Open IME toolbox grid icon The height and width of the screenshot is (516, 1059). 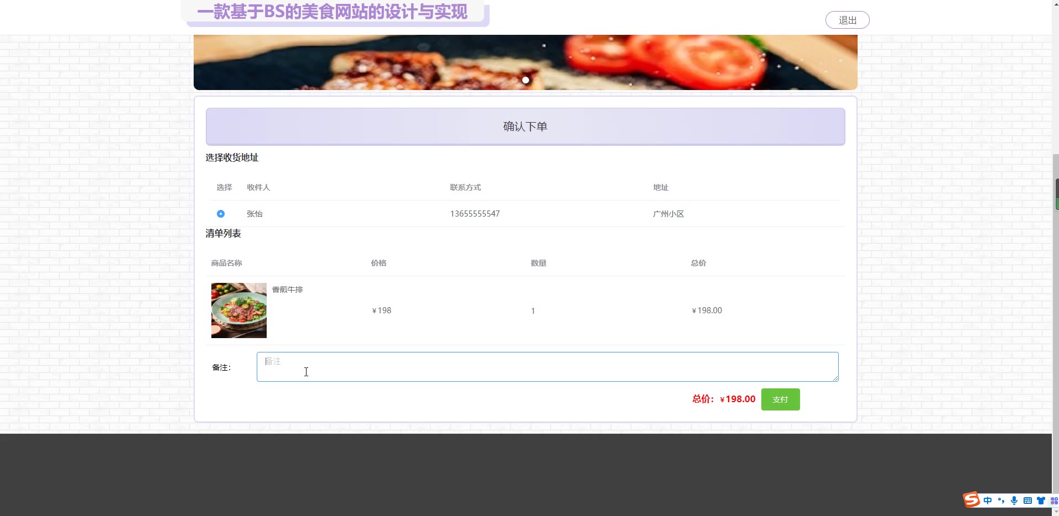[x=1053, y=501]
